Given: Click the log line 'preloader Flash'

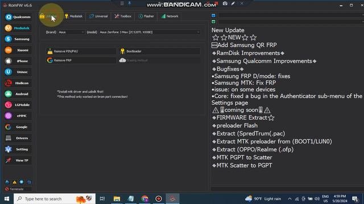Looking at the screenshot, I should [x=234, y=126].
